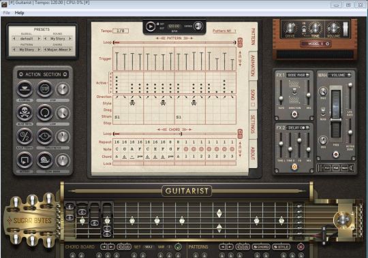Click the Chord Board paste icon
The height and width of the screenshot is (258, 368).
(127, 246)
